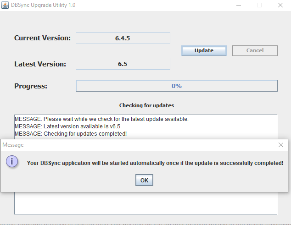Click the greyed-out Cancel button
The height and width of the screenshot is (225, 291).
click(x=255, y=50)
